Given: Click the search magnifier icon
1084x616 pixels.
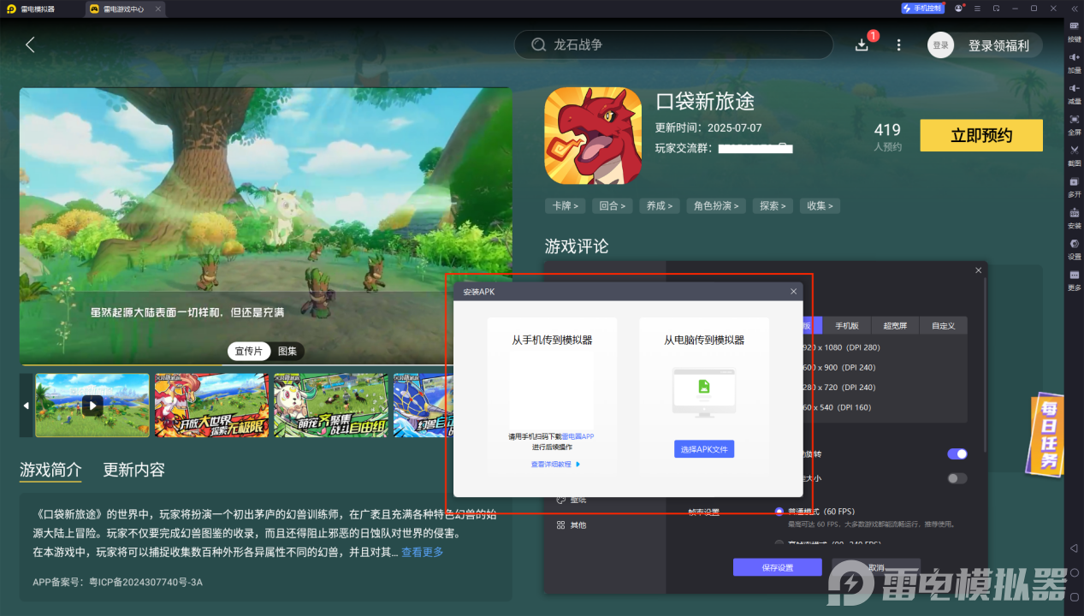Looking at the screenshot, I should (x=538, y=44).
